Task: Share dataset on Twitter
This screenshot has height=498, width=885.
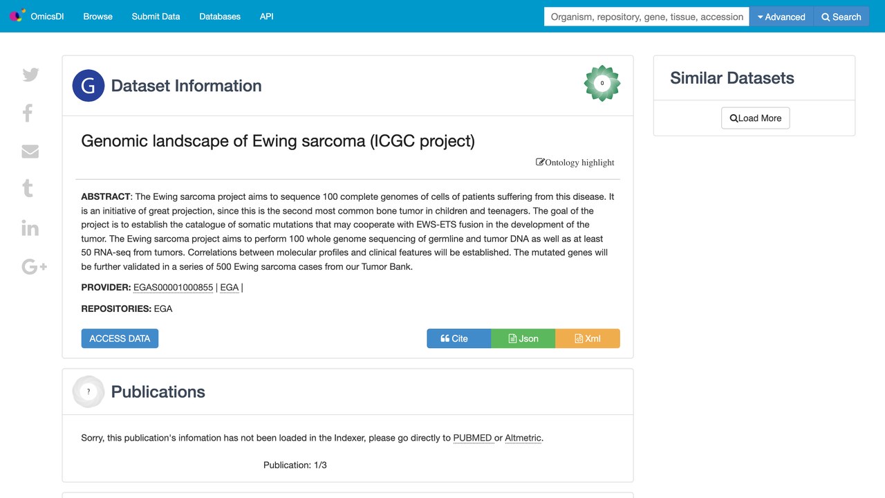Action: pos(30,75)
